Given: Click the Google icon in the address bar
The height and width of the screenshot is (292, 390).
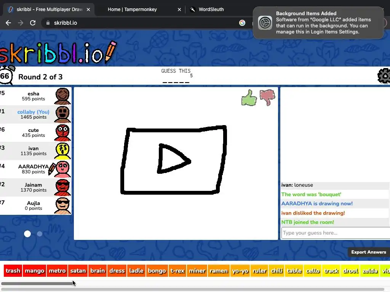Looking at the screenshot, I should (x=242, y=23).
